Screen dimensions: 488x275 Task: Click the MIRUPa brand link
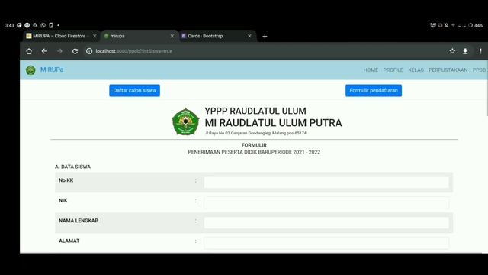(x=52, y=70)
